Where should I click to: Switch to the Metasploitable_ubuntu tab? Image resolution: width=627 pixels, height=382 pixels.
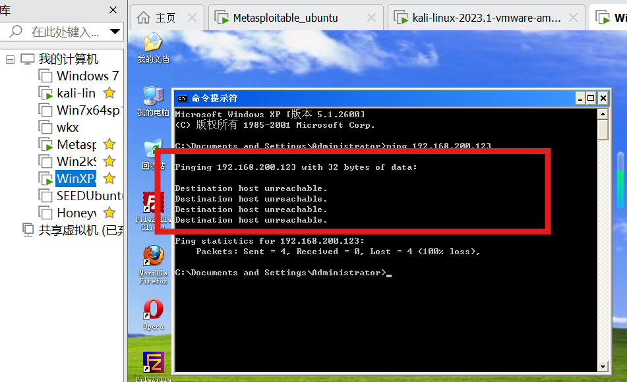click(x=296, y=18)
